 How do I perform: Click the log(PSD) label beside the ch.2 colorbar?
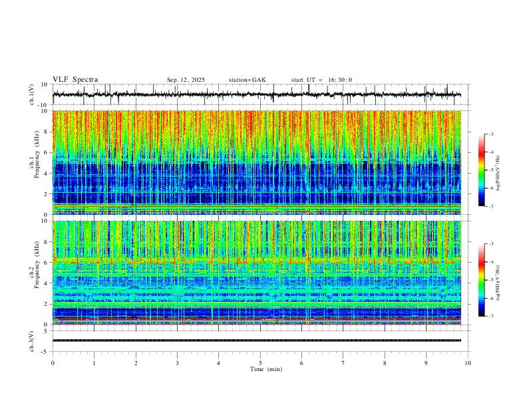point(498,283)
